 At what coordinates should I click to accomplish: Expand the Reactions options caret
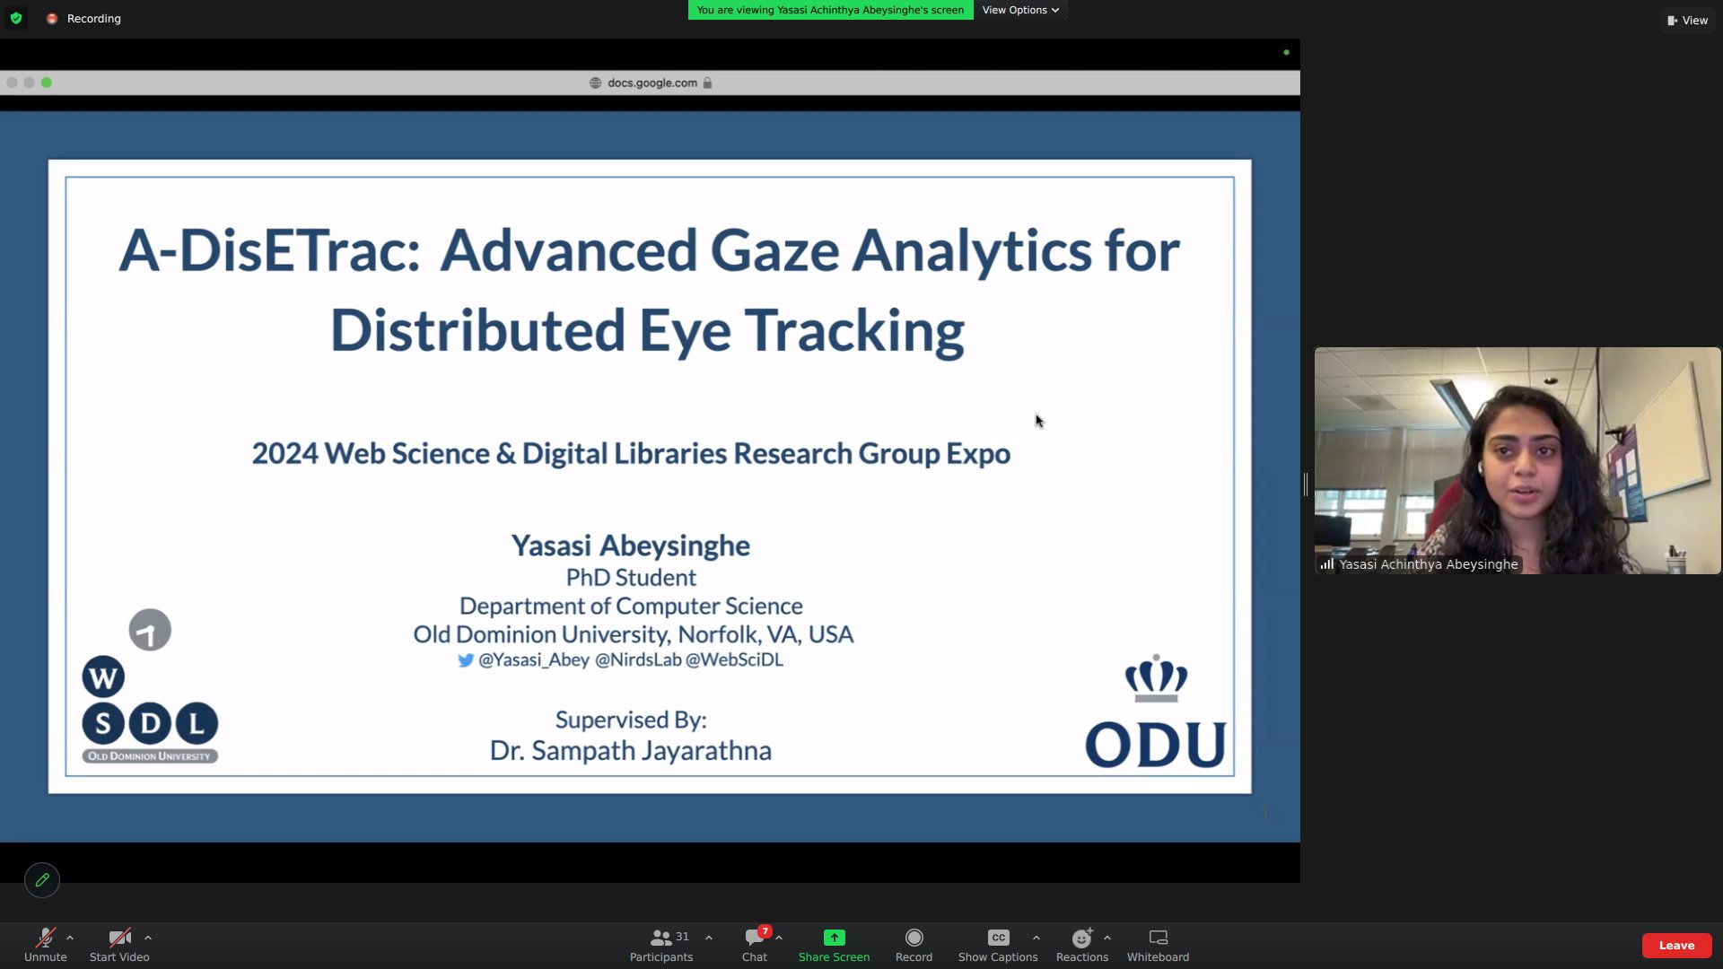[x=1107, y=938]
